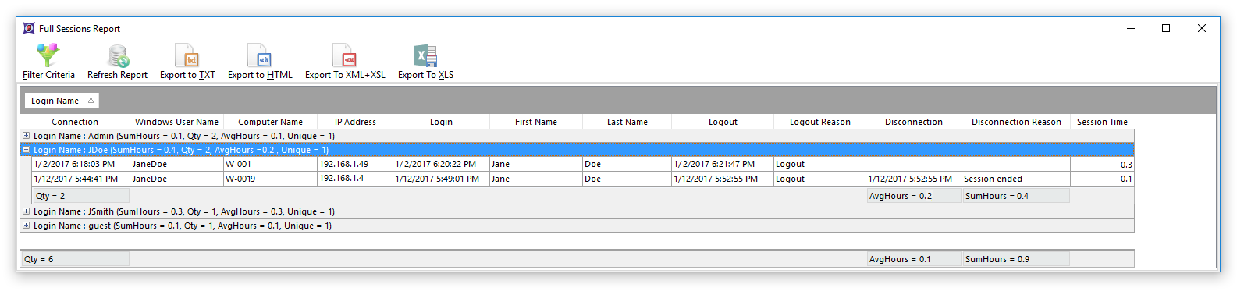Screen dimensions: 1237x295
Task: Expand the JSmith login name group
Action: (x=26, y=211)
